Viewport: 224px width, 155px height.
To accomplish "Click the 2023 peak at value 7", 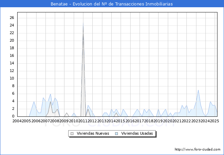I will coord(198,90).
